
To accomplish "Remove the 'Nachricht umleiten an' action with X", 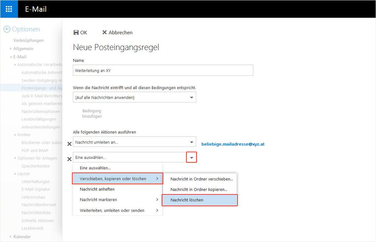I will (x=69, y=144).
